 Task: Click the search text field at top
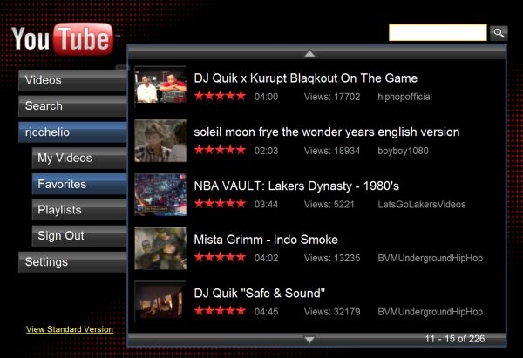(x=438, y=33)
